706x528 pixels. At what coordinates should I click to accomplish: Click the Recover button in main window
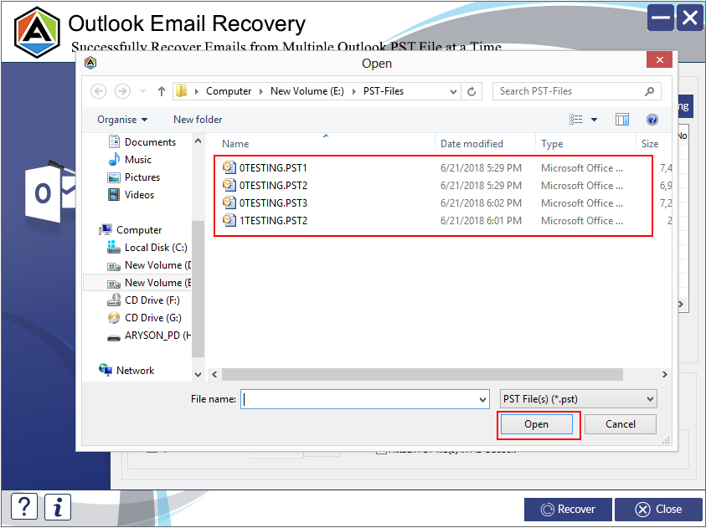568,509
